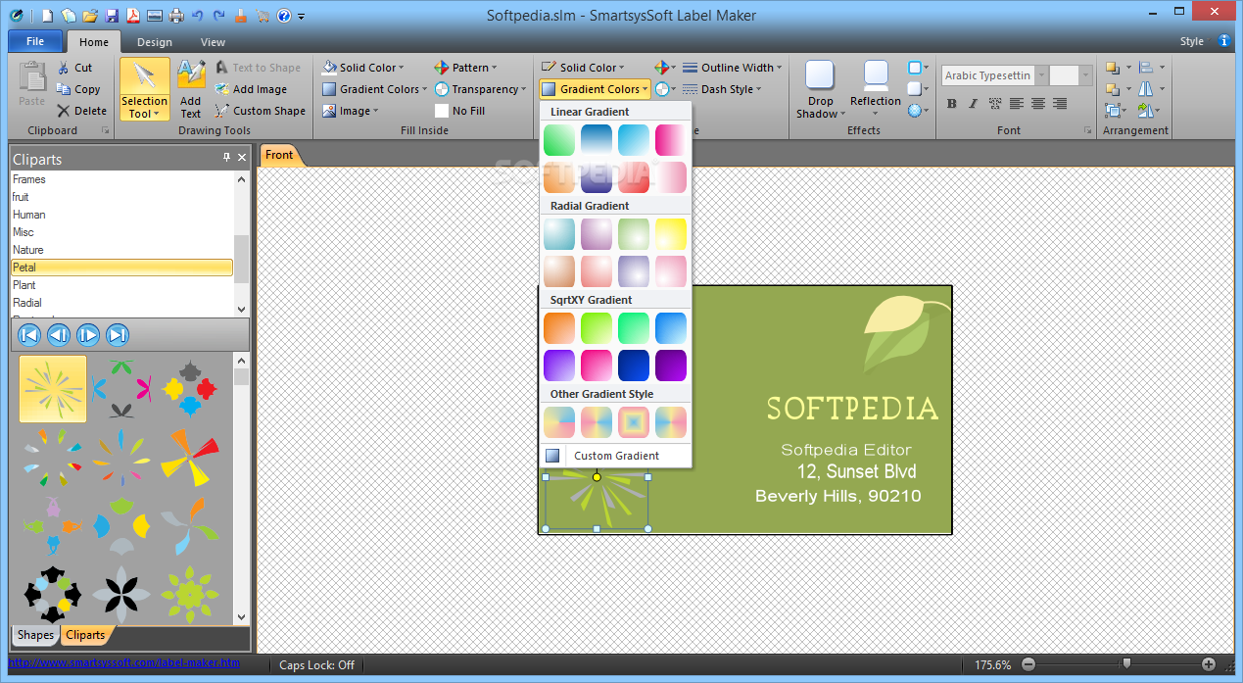Click SOFTPEDIA text on the label
This screenshot has width=1243, height=683.
(x=852, y=409)
